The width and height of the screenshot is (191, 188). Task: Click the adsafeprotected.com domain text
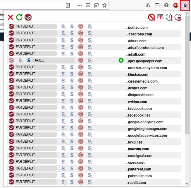pos(146,48)
